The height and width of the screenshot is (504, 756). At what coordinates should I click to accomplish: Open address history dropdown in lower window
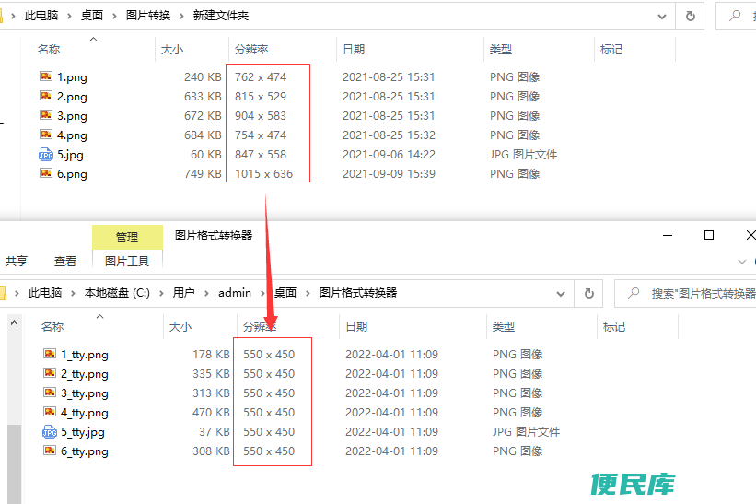[x=560, y=294]
